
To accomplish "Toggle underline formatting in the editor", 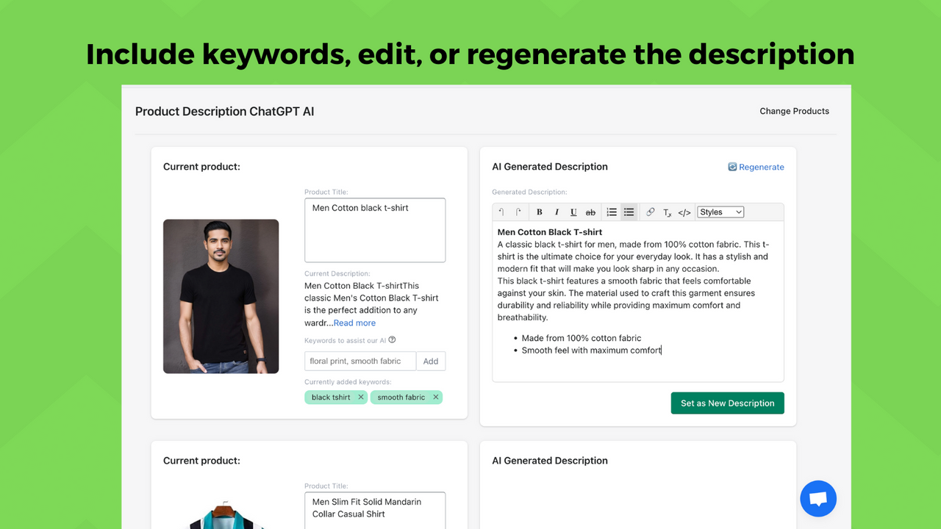I will pyautogui.click(x=573, y=212).
